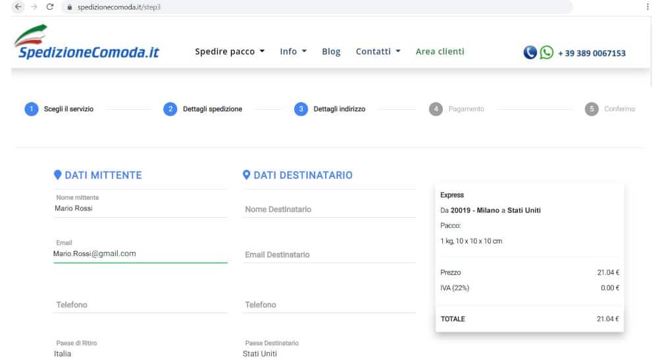
Task: Click the phone number +39 389 0067153
Action: 592,53
